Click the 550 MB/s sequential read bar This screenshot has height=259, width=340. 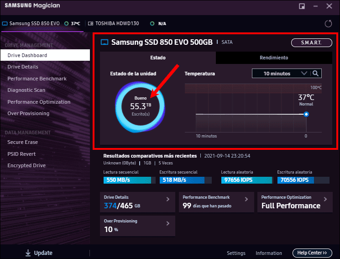pyautogui.click(x=129, y=180)
